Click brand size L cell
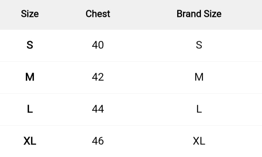This screenshot has width=262, height=157. pyautogui.click(x=199, y=109)
